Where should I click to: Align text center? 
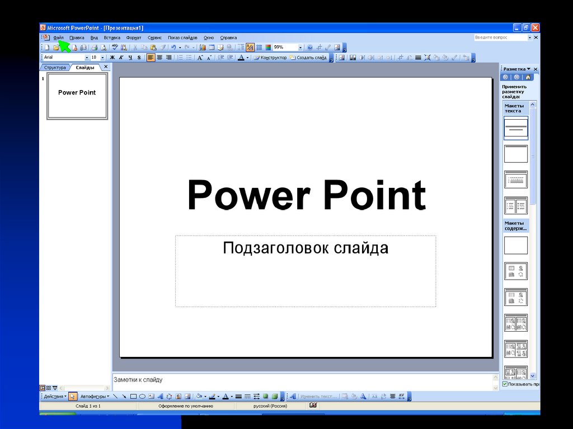159,58
